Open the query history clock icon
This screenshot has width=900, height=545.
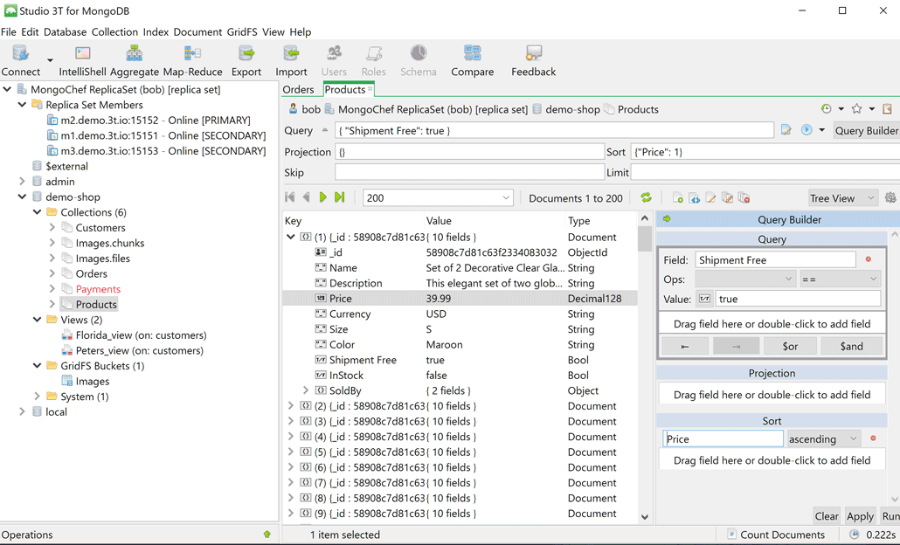click(826, 109)
